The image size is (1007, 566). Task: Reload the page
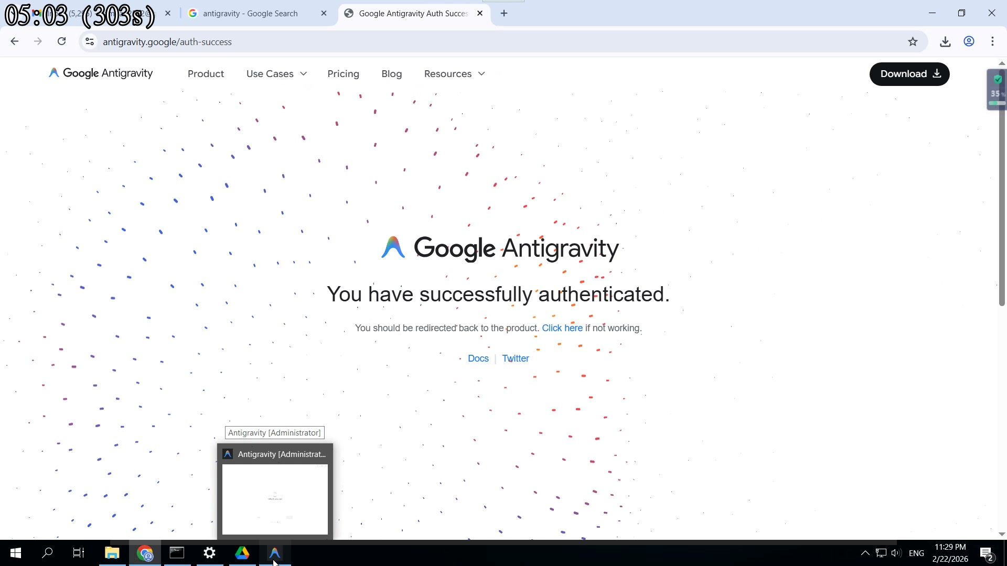coord(62,42)
